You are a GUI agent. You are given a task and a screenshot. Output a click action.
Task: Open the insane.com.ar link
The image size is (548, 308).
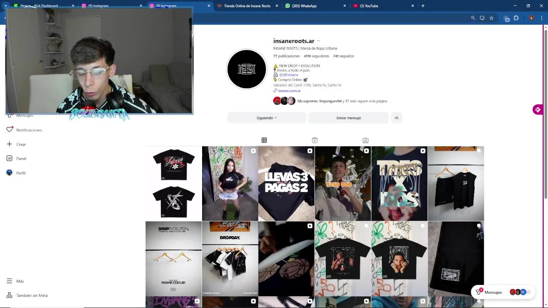289,91
